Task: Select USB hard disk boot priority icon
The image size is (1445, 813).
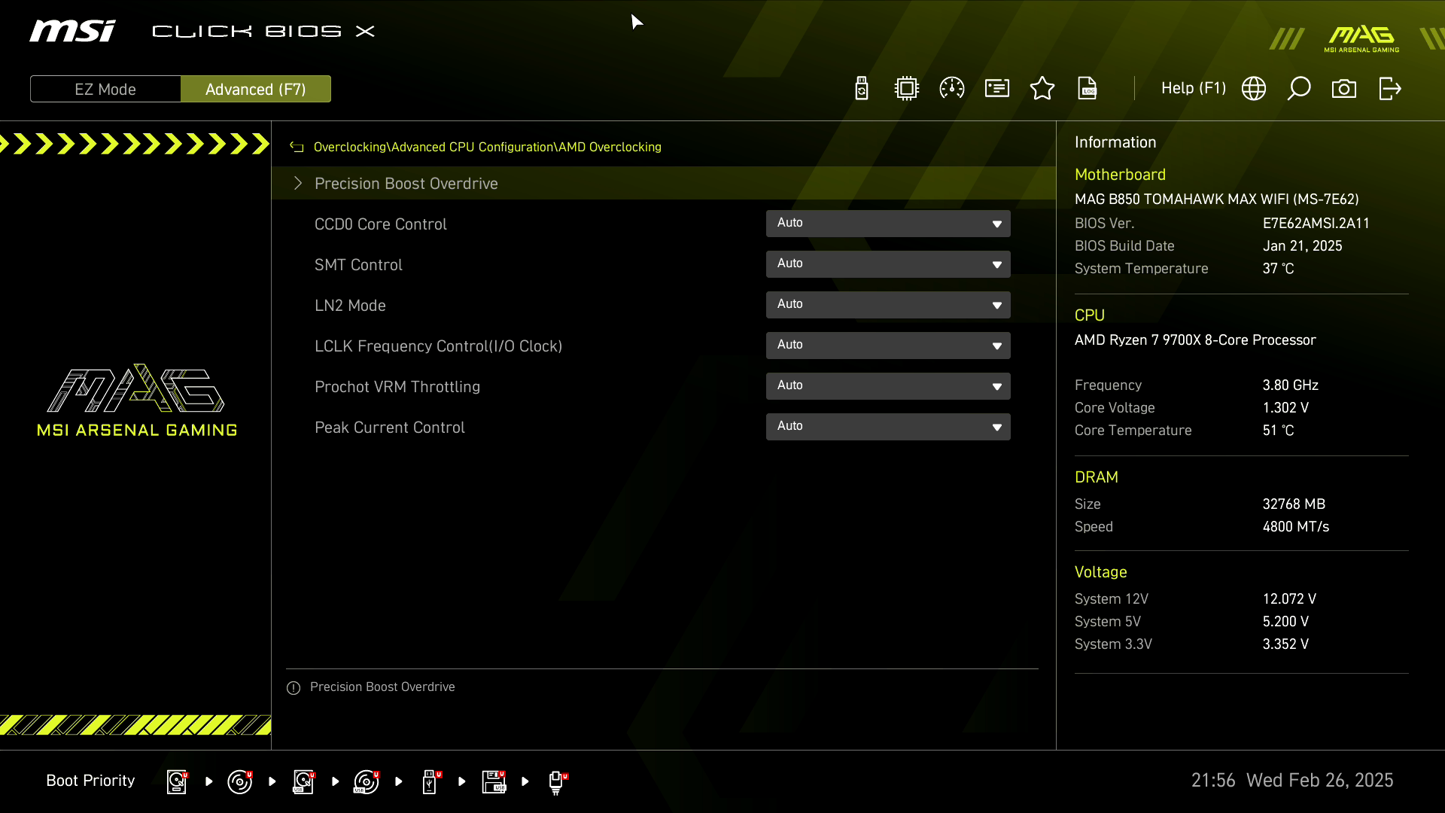Action: point(303,781)
